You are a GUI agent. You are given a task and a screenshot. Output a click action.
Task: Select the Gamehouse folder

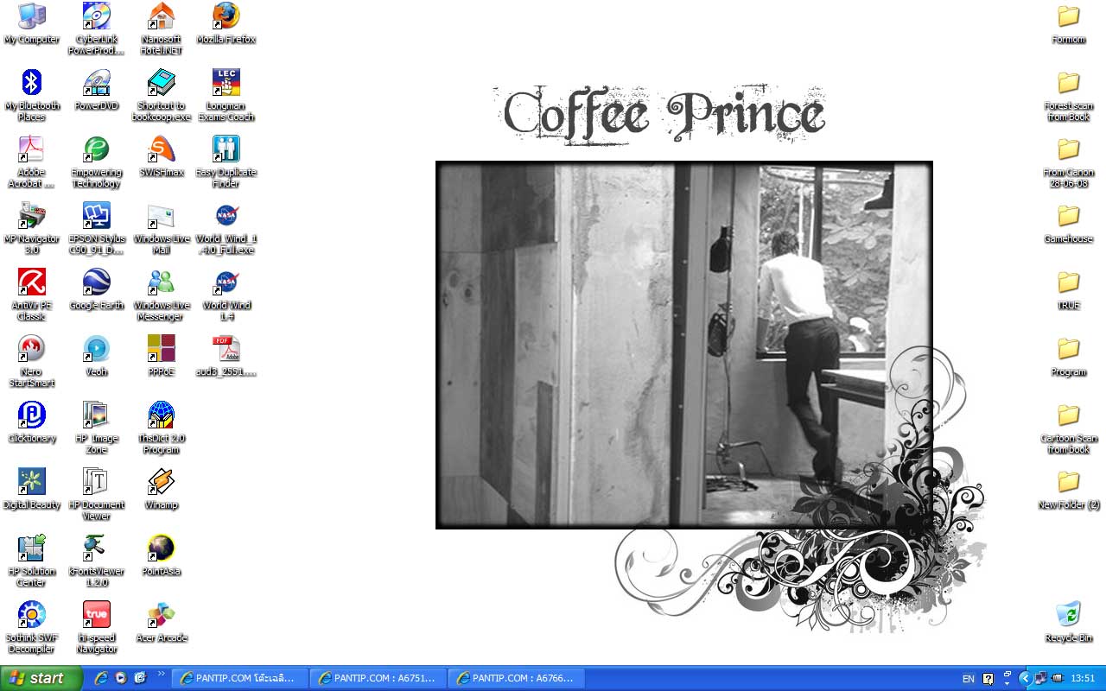(1069, 223)
